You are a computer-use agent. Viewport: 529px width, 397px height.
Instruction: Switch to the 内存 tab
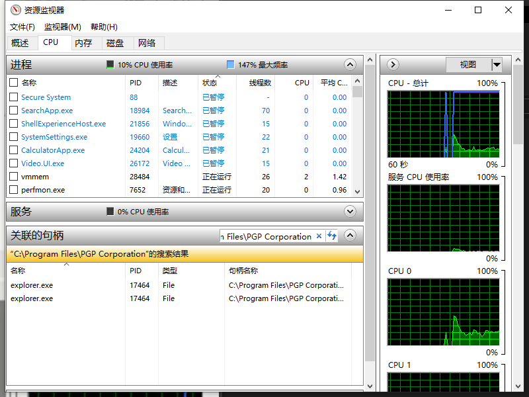pyautogui.click(x=85, y=43)
